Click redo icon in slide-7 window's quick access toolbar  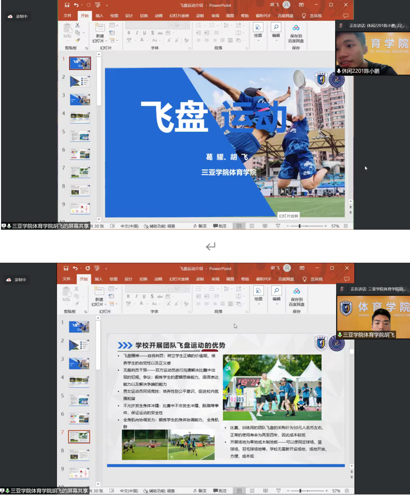[88, 268]
